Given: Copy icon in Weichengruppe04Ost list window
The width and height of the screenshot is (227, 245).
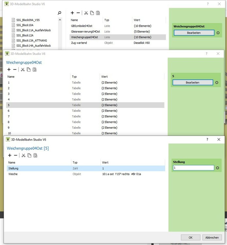Looking at the screenshot, I should click(x=29, y=69).
